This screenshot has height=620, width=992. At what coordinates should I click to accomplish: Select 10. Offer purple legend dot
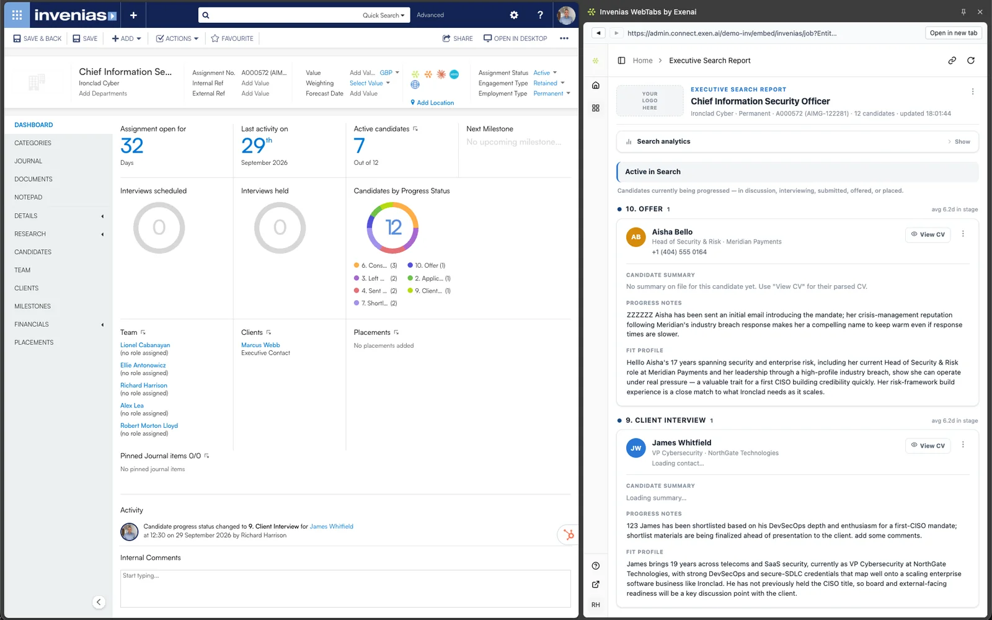[x=410, y=265]
